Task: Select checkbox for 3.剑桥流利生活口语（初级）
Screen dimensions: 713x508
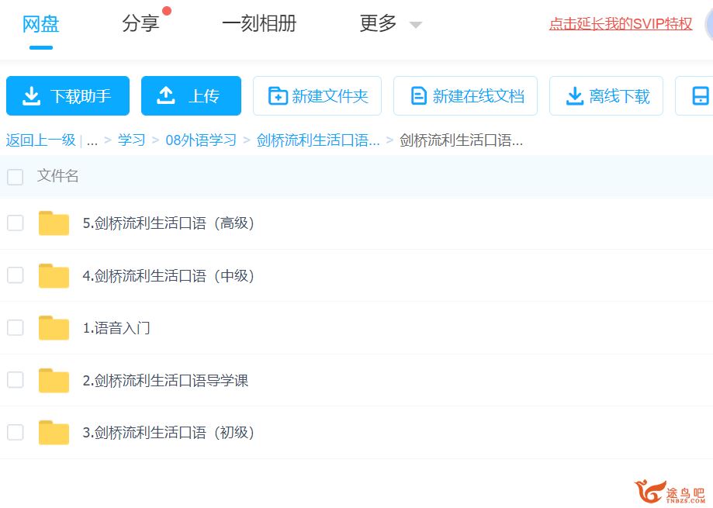Action: tap(16, 433)
